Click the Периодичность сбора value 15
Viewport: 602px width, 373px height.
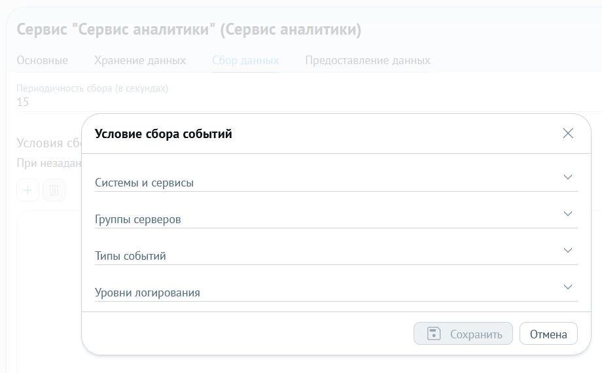tap(23, 102)
